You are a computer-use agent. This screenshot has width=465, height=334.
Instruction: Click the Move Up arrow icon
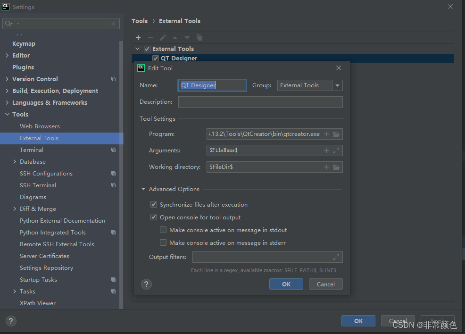[x=175, y=38]
